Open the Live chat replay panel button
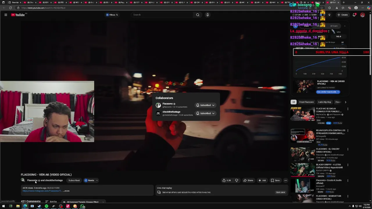372x209 pixels. coord(280,192)
